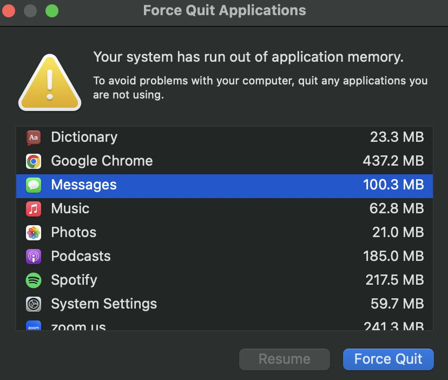
Task: Select the Podcasts row
Action: point(216,257)
